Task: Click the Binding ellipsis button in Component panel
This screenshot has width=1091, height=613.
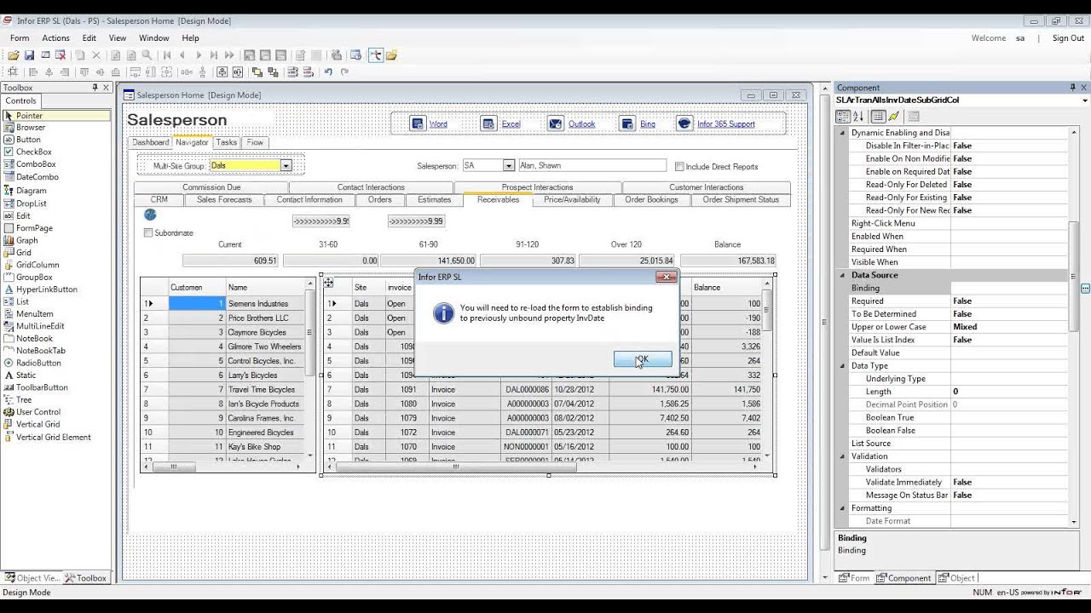Action: [1085, 289]
